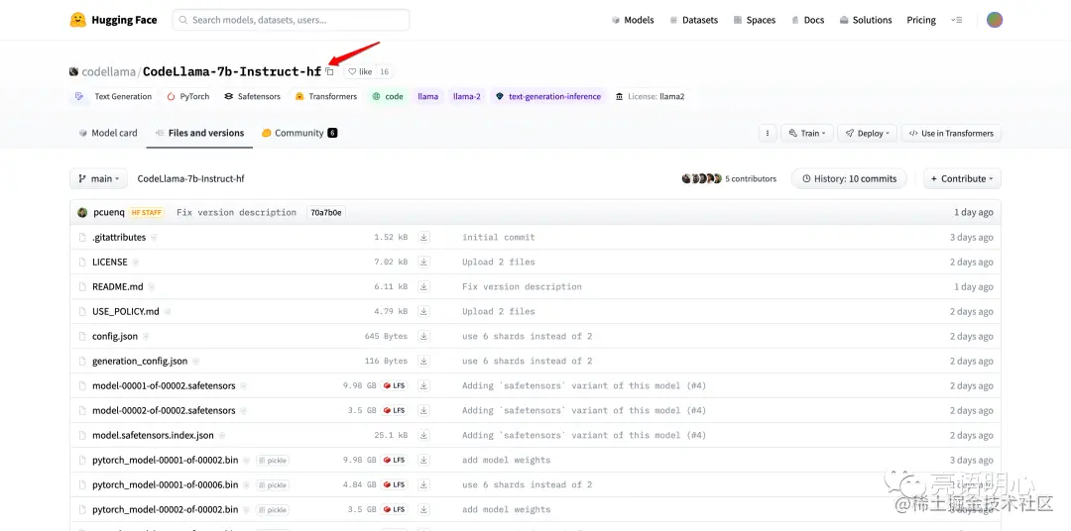1071x531 pixels.
Task: Go to Models in the top navigation
Action: [x=633, y=20]
